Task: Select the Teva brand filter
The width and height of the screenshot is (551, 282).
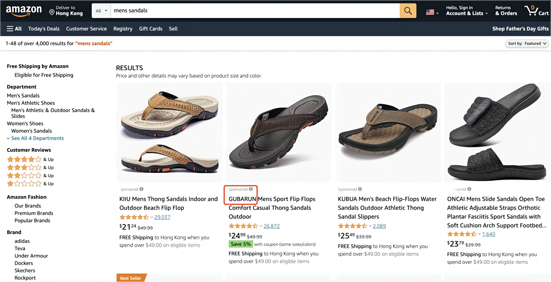Action: (x=20, y=248)
